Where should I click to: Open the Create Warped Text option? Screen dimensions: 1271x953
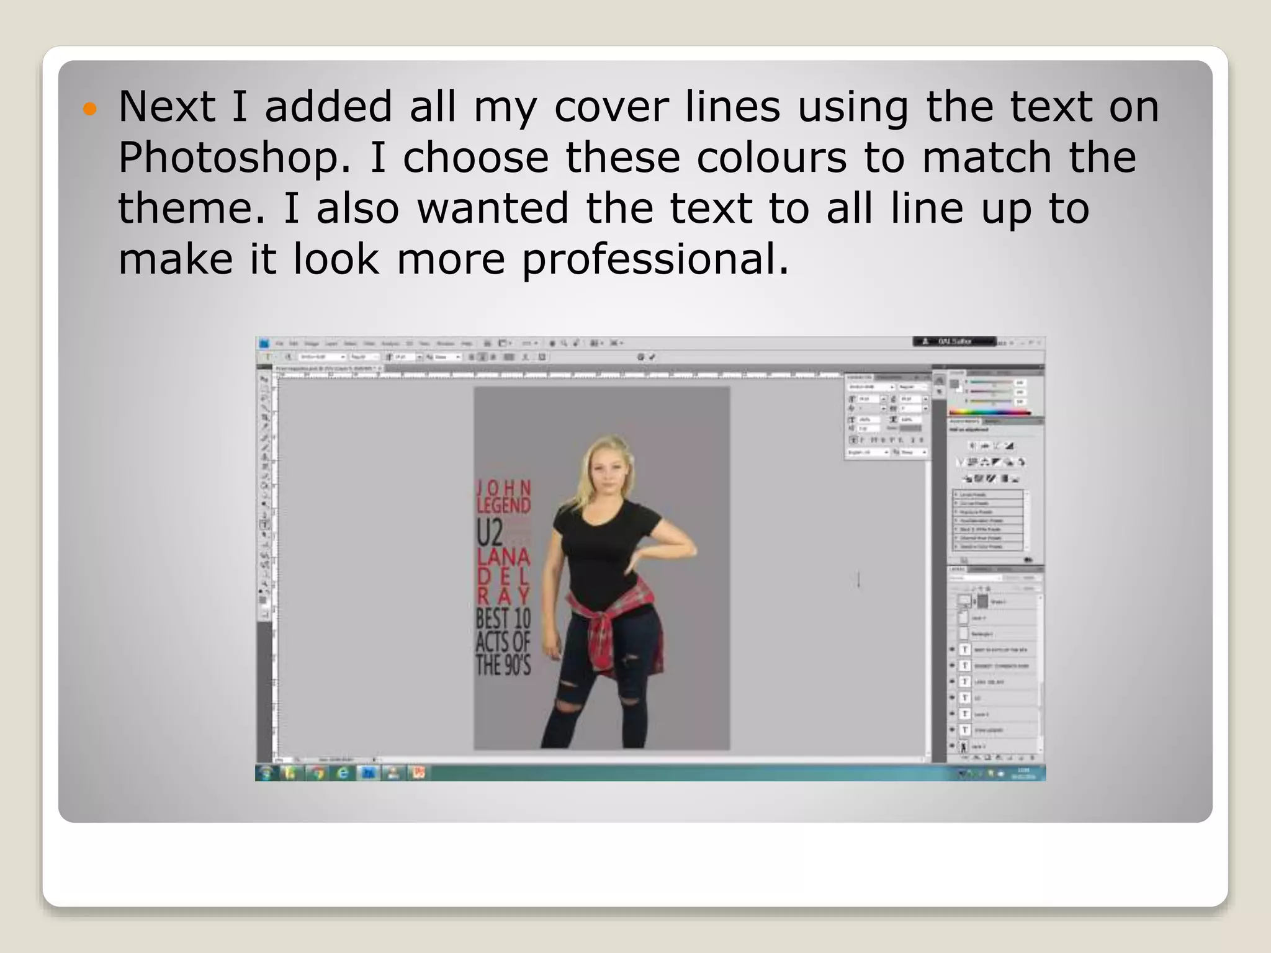(526, 357)
